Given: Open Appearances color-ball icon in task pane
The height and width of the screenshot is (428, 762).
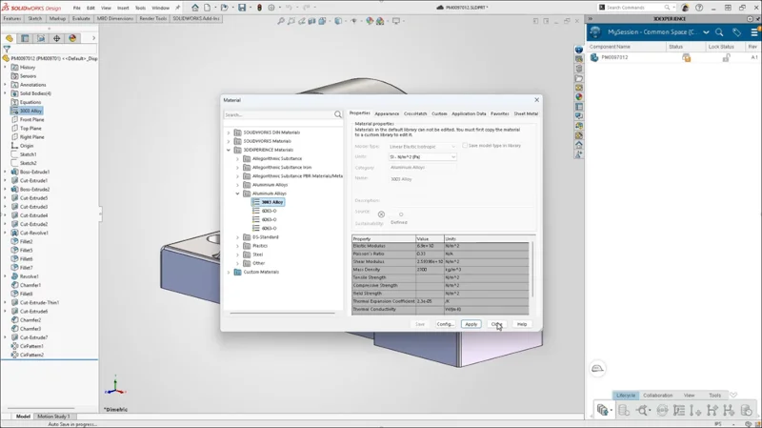Looking at the screenshot, I should 579,97.
